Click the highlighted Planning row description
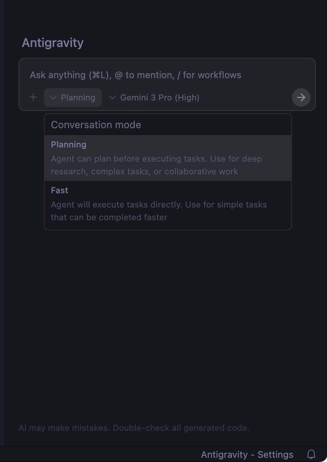The image size is (327, 462). pos(156,165)
